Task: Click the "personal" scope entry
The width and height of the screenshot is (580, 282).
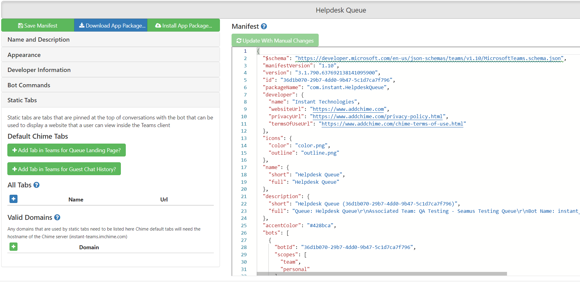Action: [x=295, y=269]
